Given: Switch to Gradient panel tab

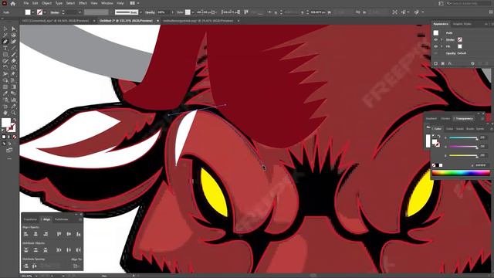Looking at the screenshot, I should click(x=431, y=118).
